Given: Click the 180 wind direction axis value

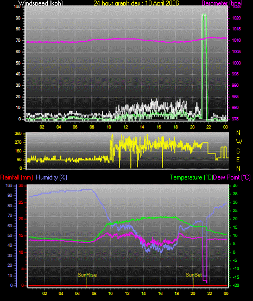Looking at the screenshot, I should pyautogui.click(x=18, y=151).
